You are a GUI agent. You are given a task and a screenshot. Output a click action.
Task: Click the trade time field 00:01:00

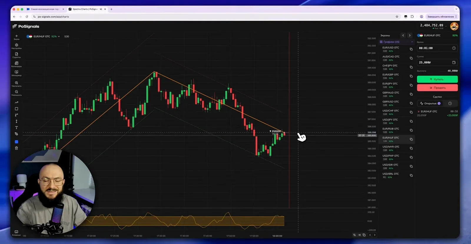pos(437,48)
